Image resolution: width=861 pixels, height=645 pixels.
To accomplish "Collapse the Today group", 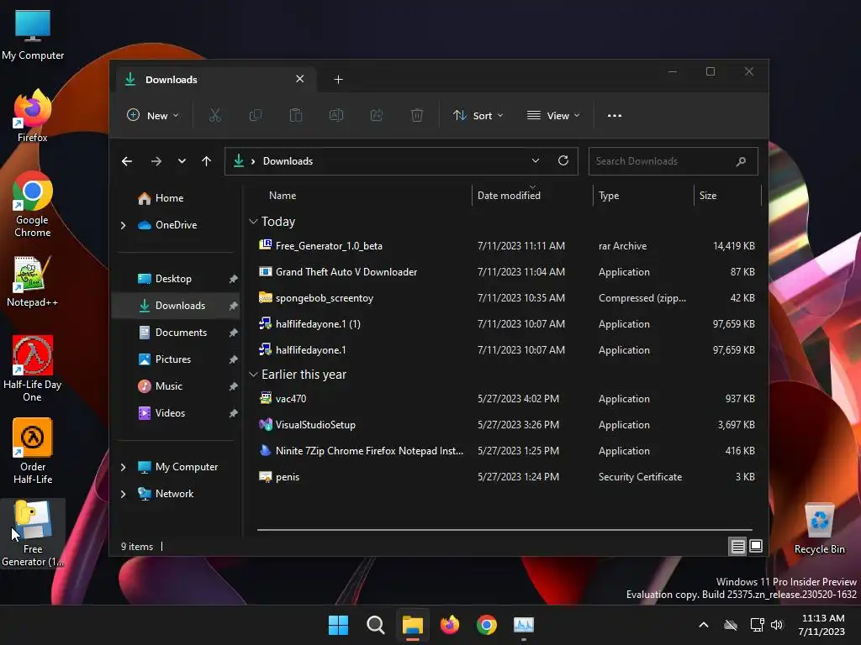I will 253,222.
